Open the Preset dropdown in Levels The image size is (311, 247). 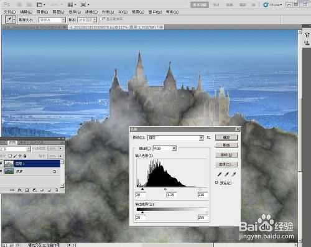pyautogui.click(x=175, y=137)
